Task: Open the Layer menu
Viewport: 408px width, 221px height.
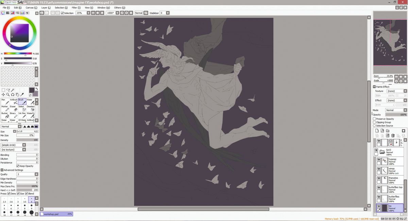Action: (x=45, y=7)
